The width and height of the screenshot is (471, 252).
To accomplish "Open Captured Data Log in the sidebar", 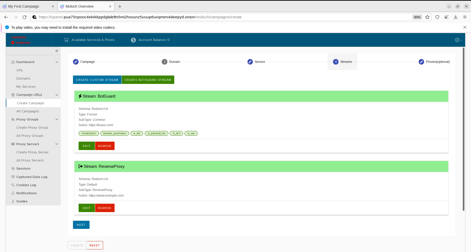I will pyautogui.click(x=32, y=177).
